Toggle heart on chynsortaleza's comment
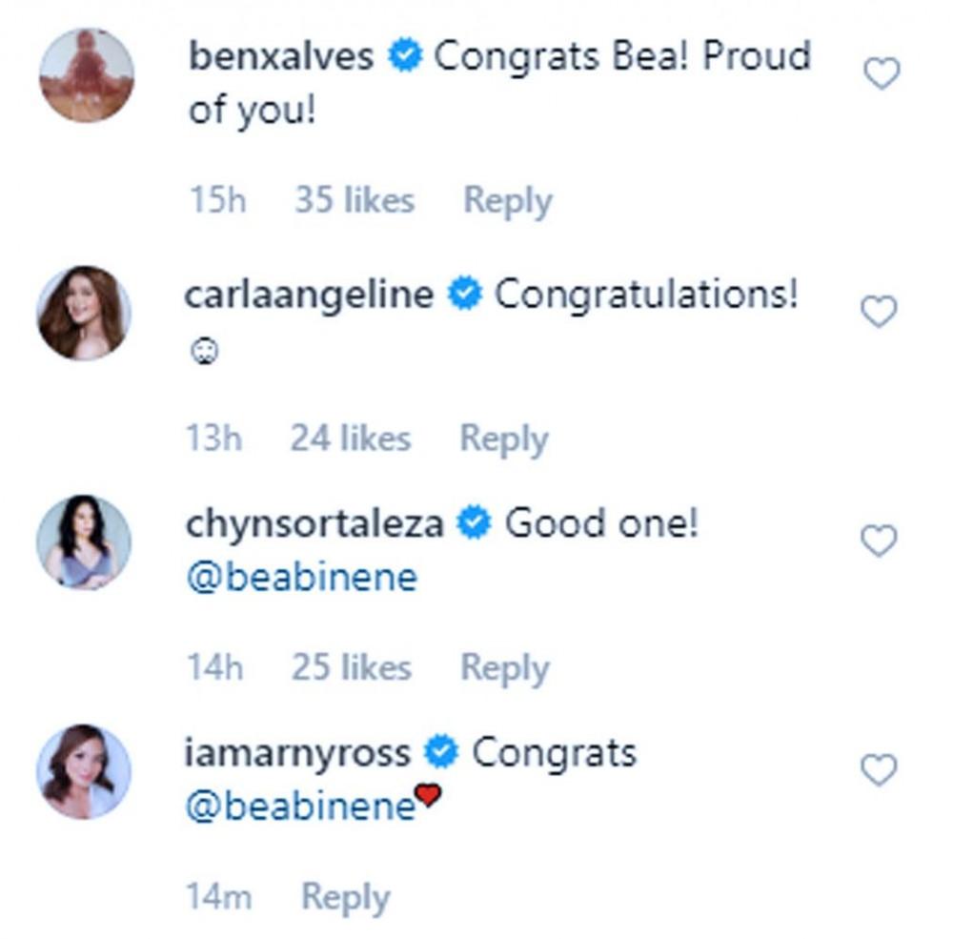 click(879, 541)
